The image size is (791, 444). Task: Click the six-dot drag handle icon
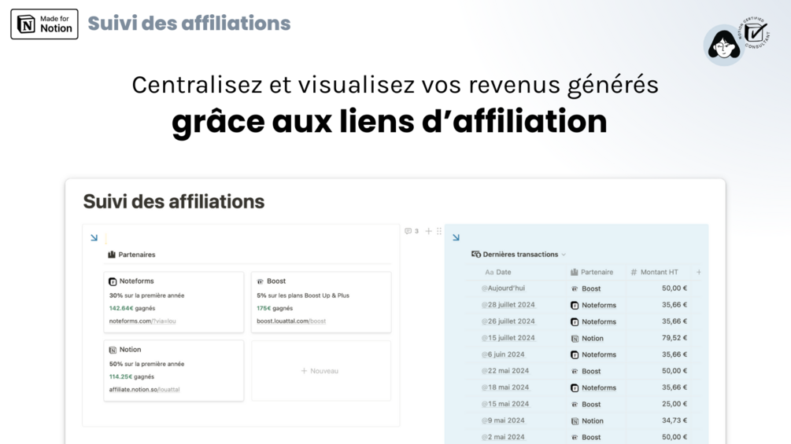point(439,231)
